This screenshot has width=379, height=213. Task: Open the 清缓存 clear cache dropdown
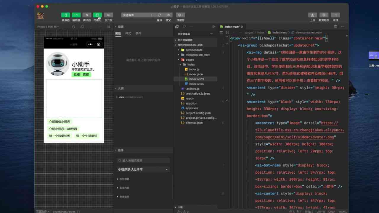[x=180, y=15]
